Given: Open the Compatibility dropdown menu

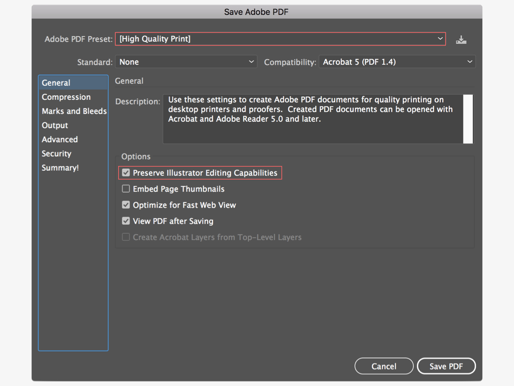Looking at the screenshot, I should pos(397,61).
